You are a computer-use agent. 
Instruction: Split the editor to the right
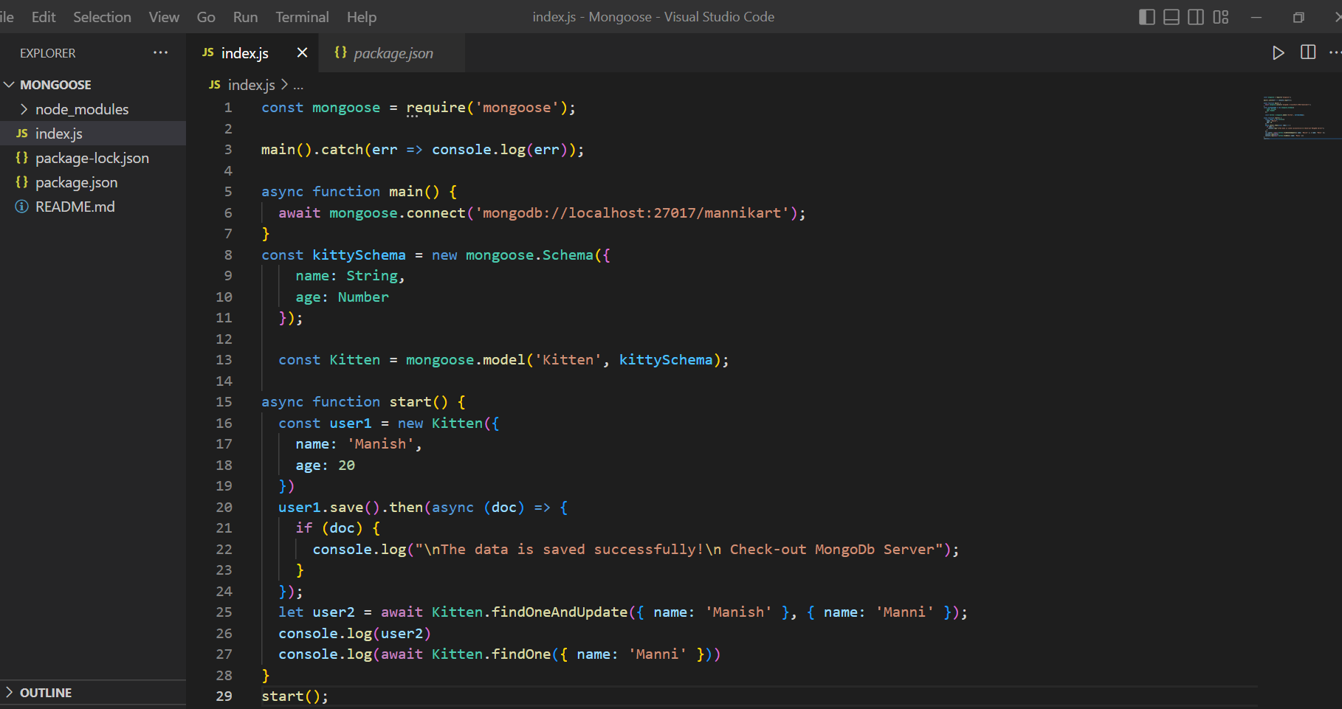point(1308,52)
